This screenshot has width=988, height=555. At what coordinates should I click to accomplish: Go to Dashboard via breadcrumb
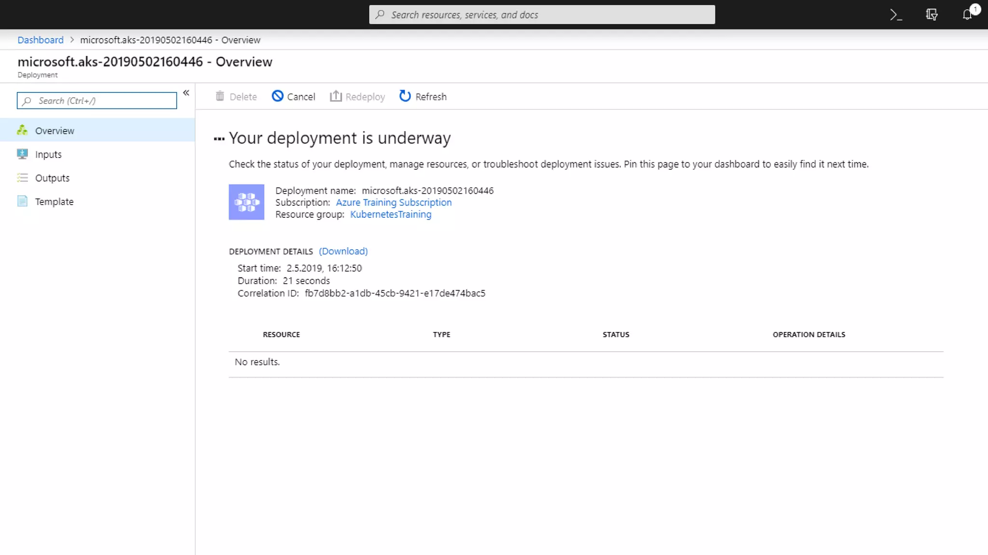point(41,40)
